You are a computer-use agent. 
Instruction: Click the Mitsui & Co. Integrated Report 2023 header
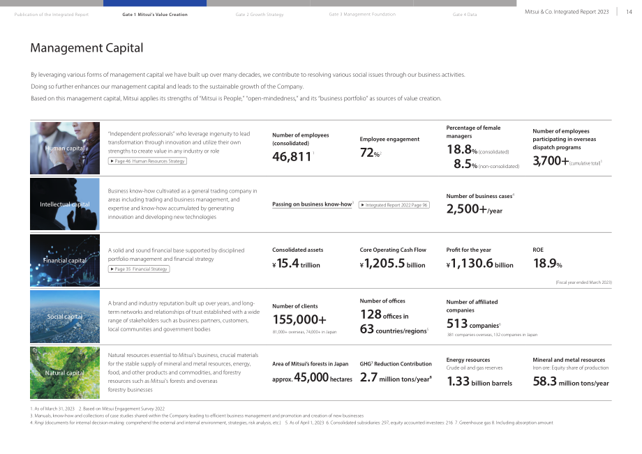[x=567, y=12]
